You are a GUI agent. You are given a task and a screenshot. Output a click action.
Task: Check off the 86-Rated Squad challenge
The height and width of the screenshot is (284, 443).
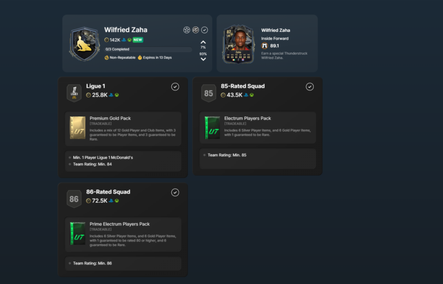pyautogui.click(x=175, y=192)
